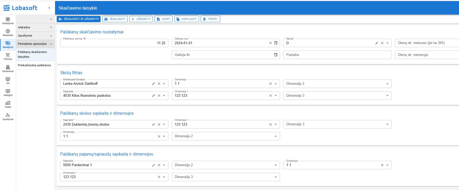
Task: Open Dimensija 2 dropdown in Skolų filtras
Action: click(x=387, y=84)
